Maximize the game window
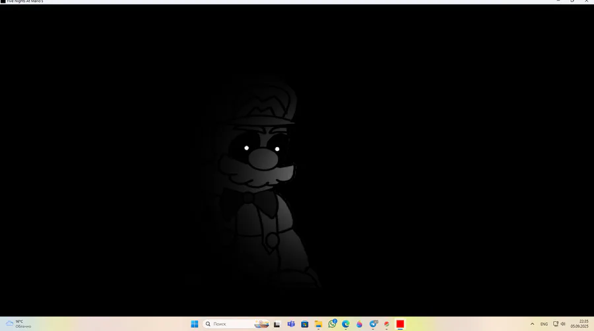594x331 pixels. tap(572, 1)
